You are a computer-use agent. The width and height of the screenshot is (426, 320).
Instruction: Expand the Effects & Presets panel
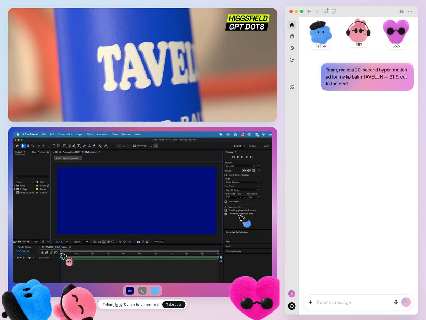pos(233,251)
